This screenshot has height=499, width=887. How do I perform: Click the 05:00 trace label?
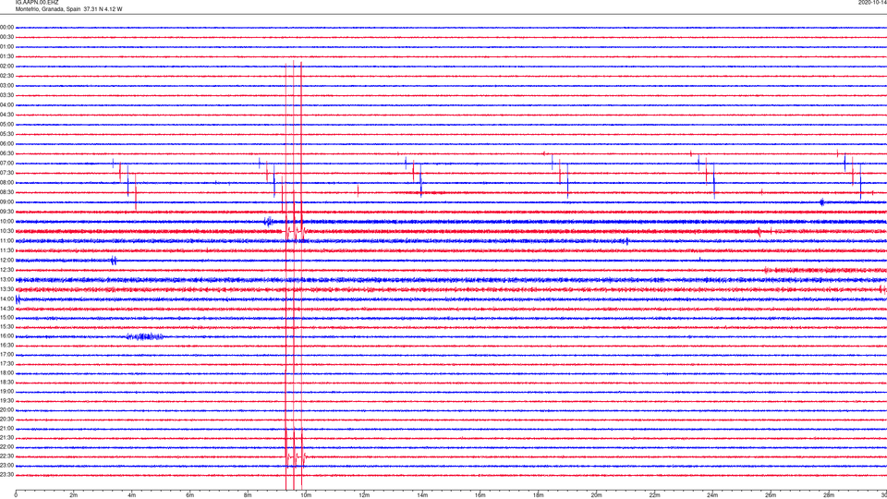click(x=6, y=125)
